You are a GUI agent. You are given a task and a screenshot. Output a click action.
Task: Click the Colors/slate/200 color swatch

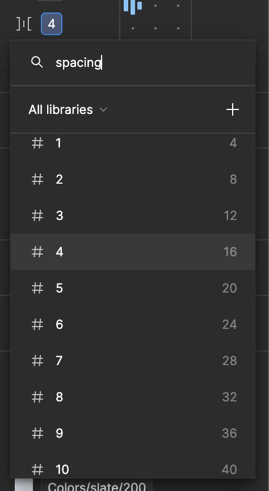24,484
